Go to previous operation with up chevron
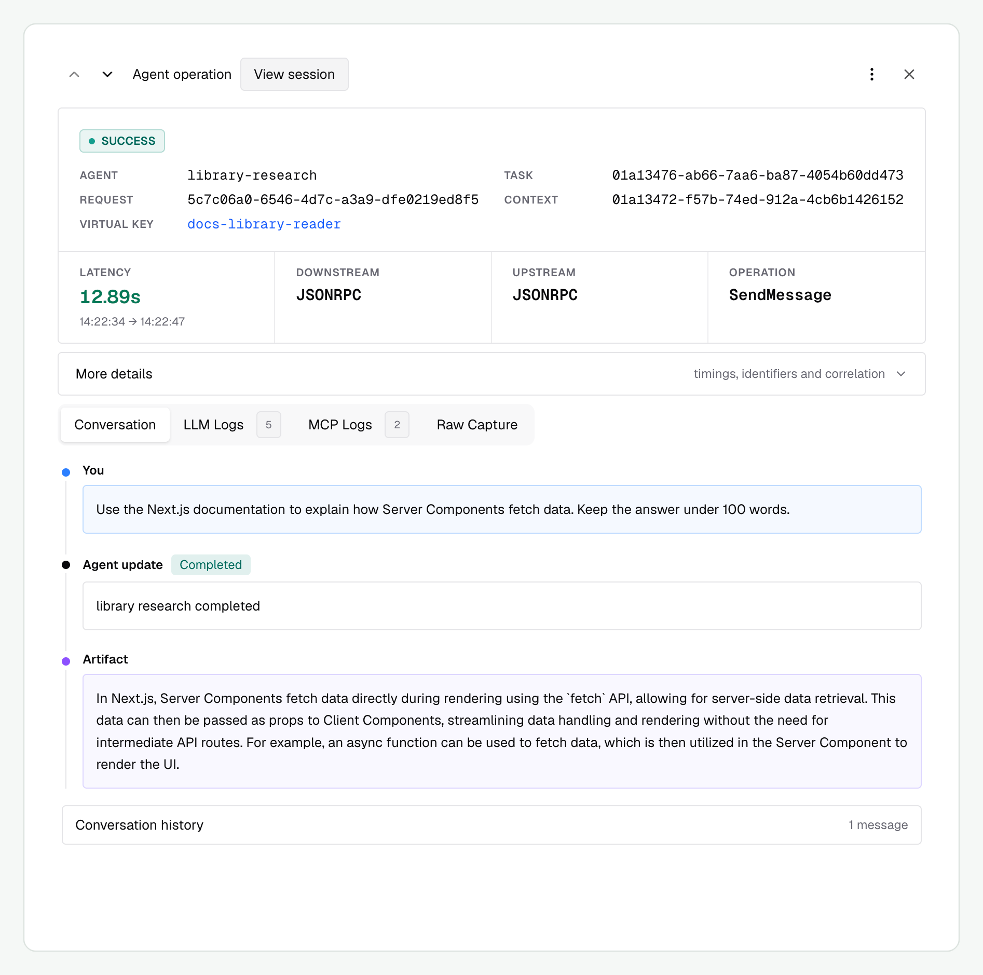The image size is (983, 975). pos(74,74)
